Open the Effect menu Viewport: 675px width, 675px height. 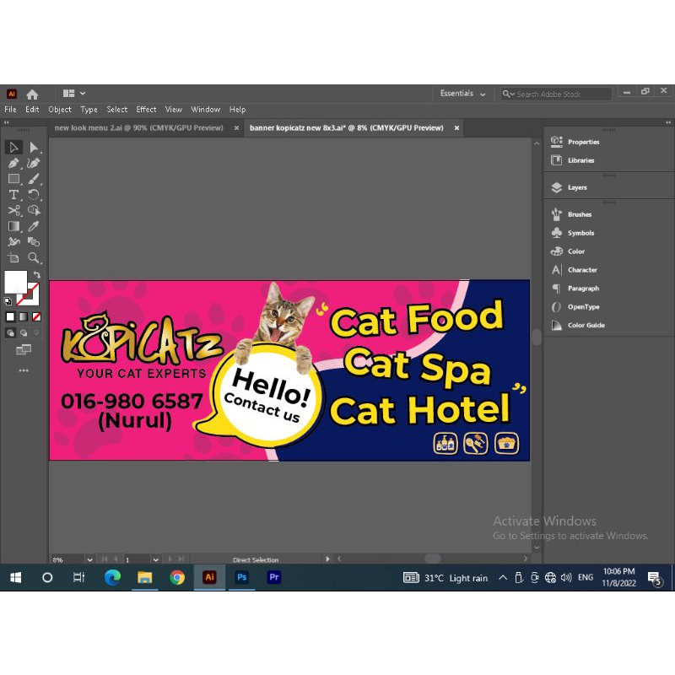click(x=146, y=110)
